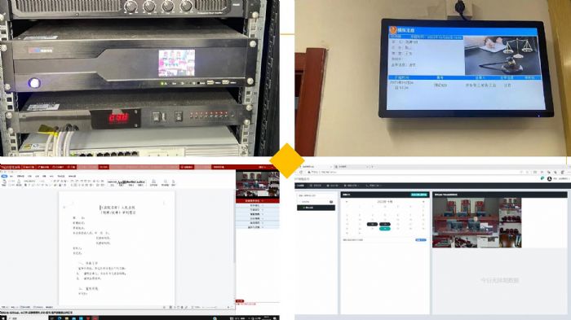The image size is (571, 320).
Task: Select the teal highlighted date in calendar
Action: (x=385, y=229)
